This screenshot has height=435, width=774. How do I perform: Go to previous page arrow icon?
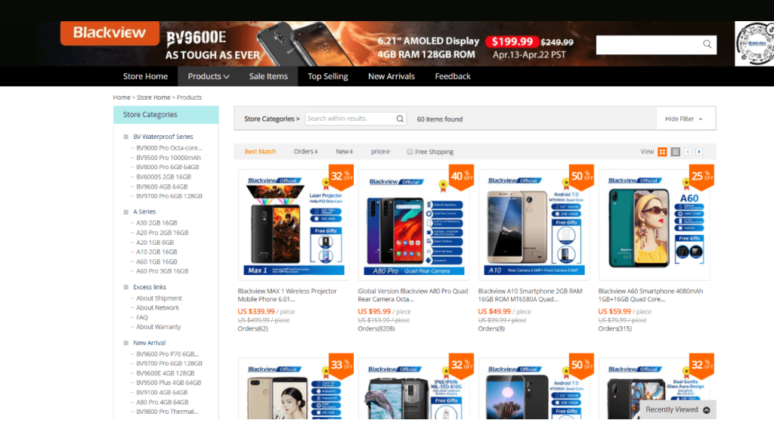(x=688, y=152)
